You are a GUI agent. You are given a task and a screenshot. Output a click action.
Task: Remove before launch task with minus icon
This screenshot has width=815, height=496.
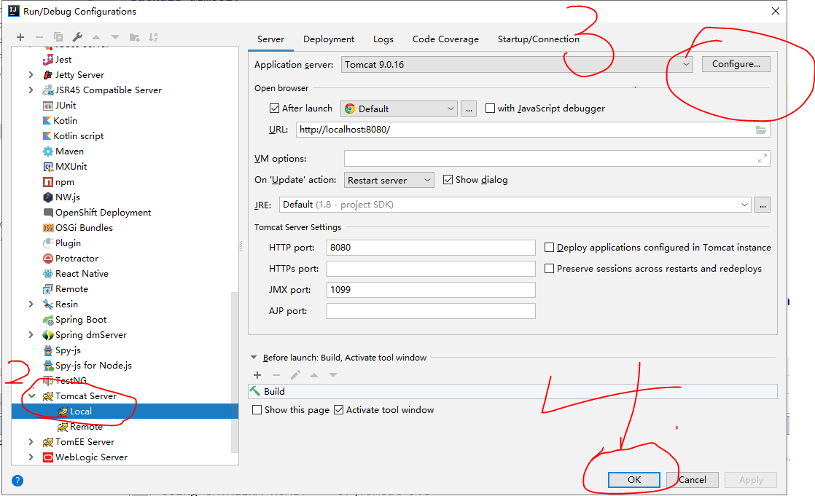click(276, 375)
